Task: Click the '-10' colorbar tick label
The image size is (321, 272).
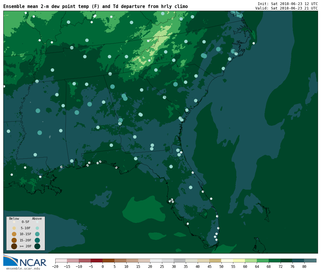Action: point(79,266)
